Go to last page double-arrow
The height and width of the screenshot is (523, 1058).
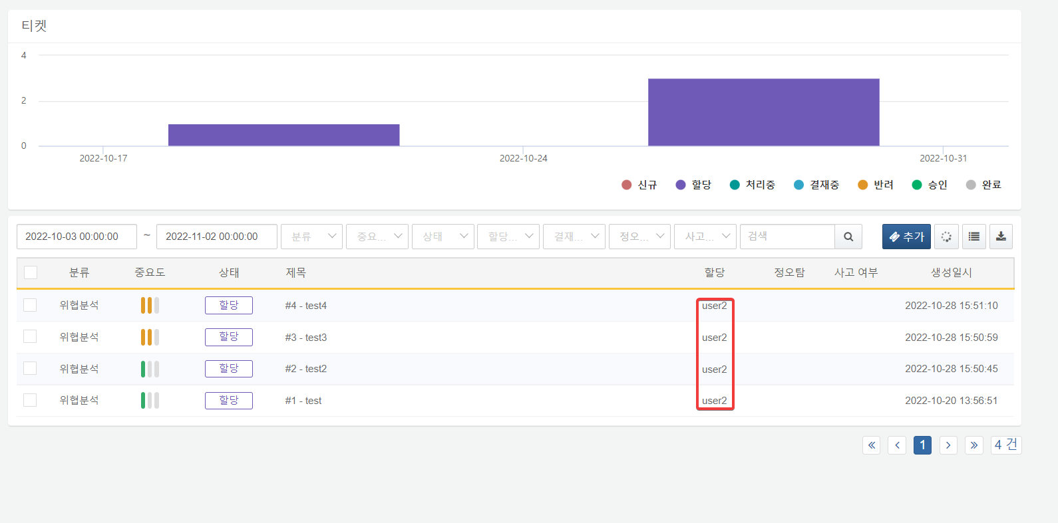[x=974, y=445]
